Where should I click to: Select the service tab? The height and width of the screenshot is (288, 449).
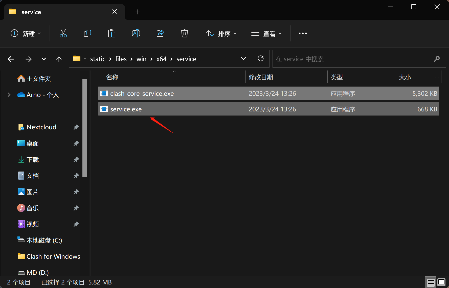65,12
